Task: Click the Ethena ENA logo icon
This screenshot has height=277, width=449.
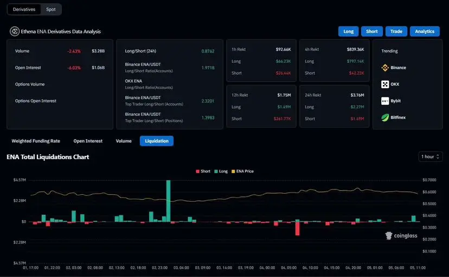Action: [15, 31]
